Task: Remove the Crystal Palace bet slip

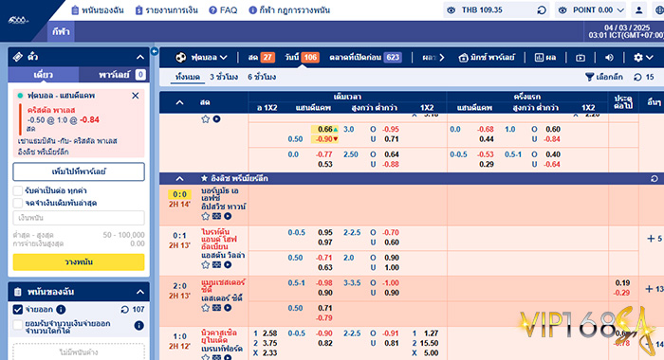Action: pyautogui.click(x=135, y=96)
